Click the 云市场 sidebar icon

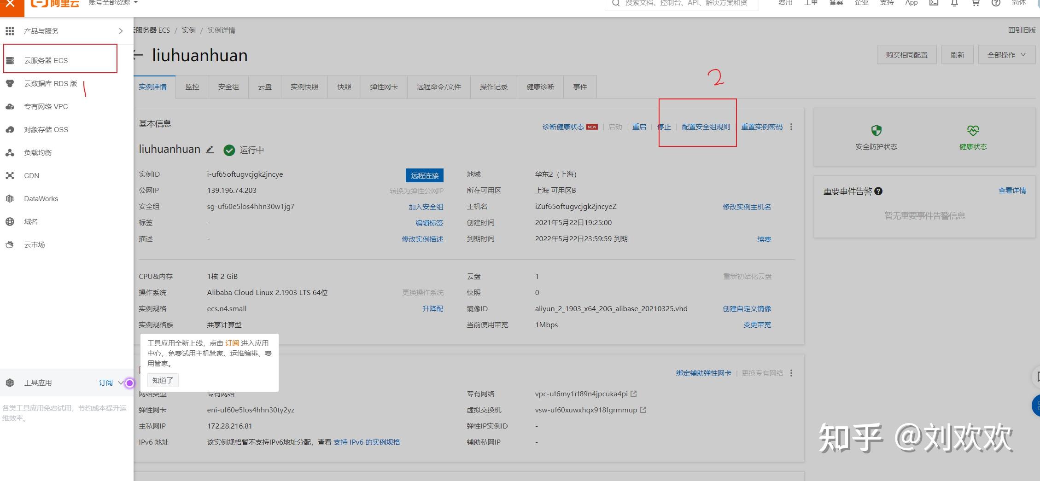pos(10,245)
